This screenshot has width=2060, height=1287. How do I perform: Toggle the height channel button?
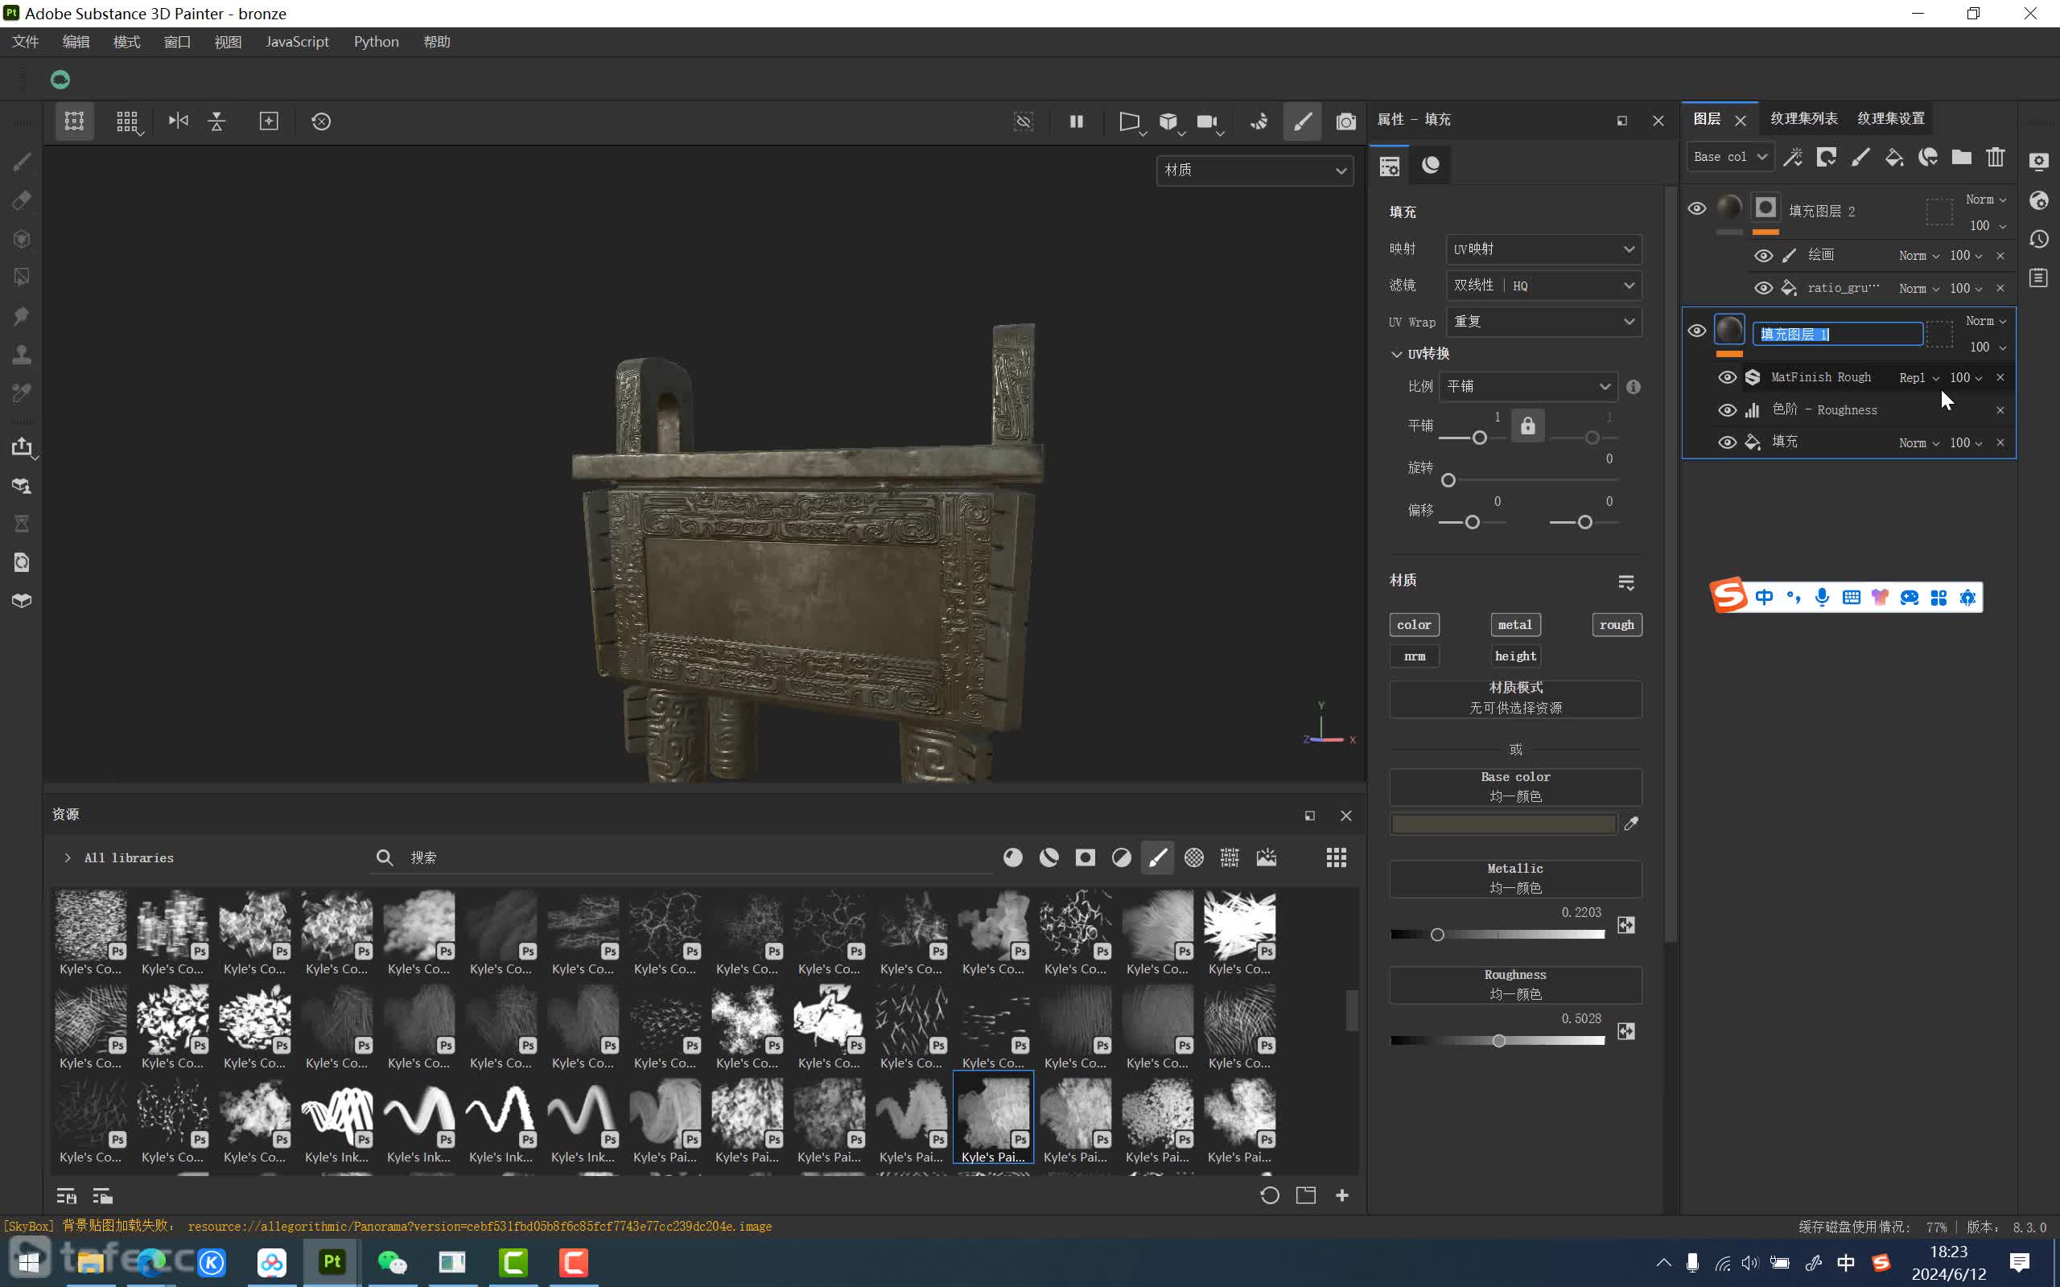[x=1515, y=656]
